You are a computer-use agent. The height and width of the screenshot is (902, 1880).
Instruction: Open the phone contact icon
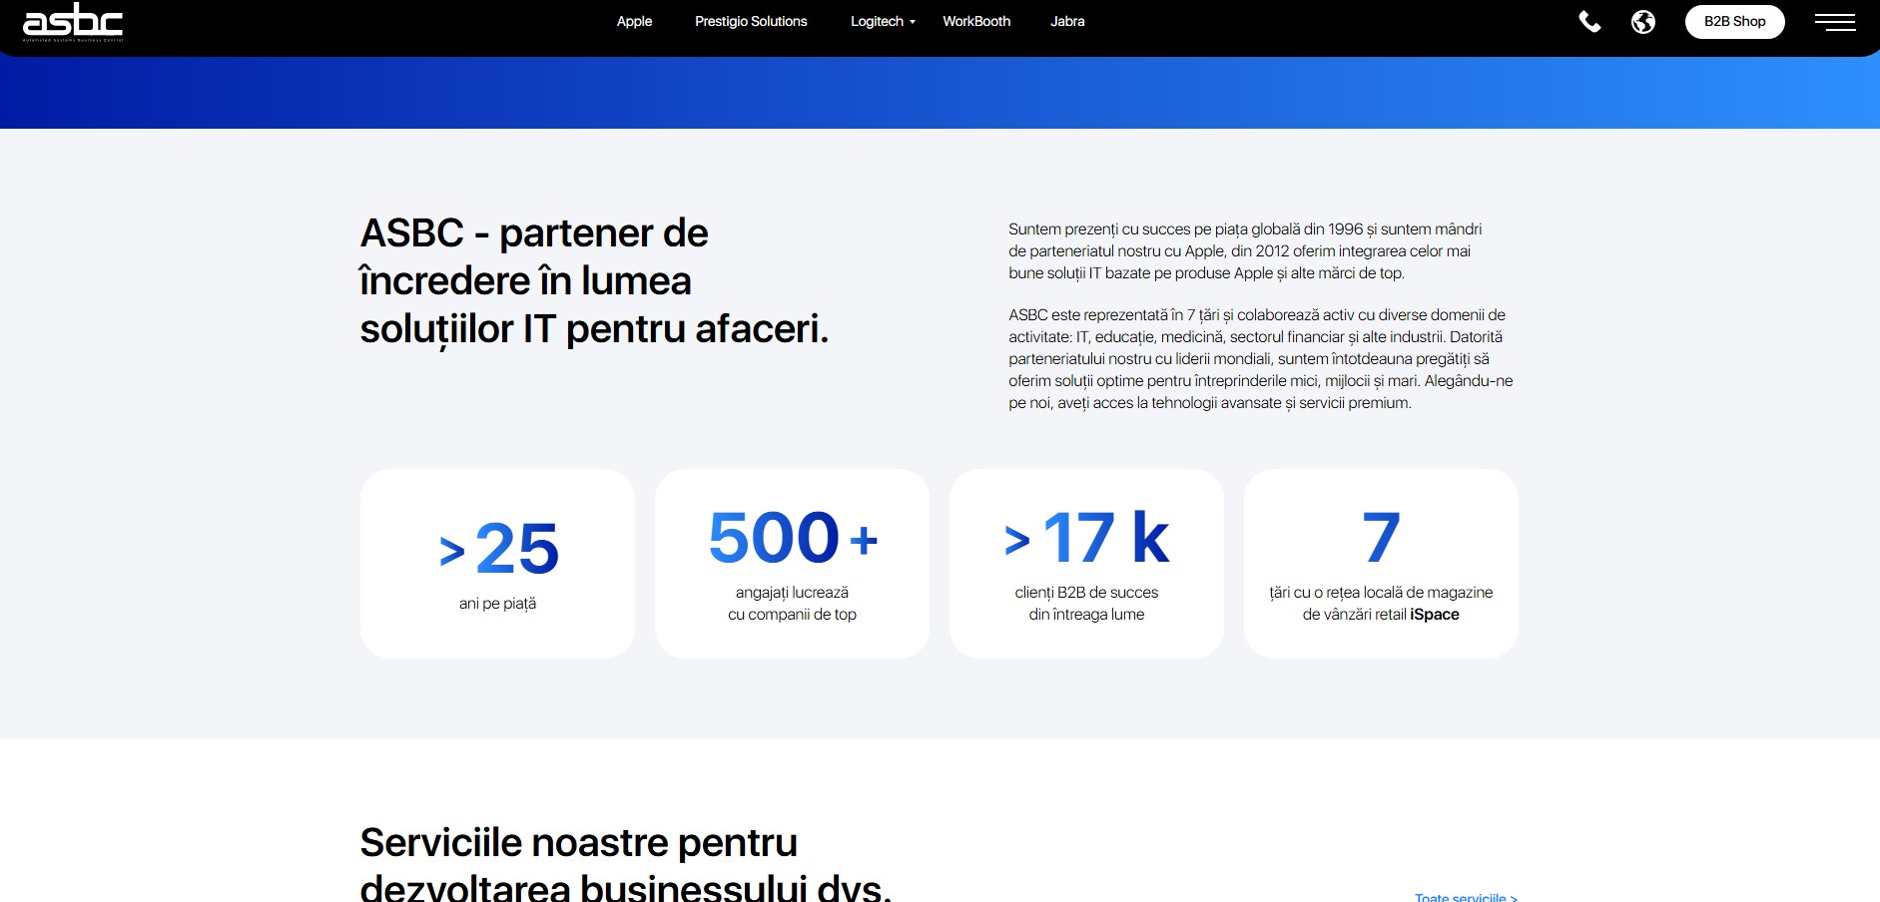pyautogui.click(x=1589, y=21)
